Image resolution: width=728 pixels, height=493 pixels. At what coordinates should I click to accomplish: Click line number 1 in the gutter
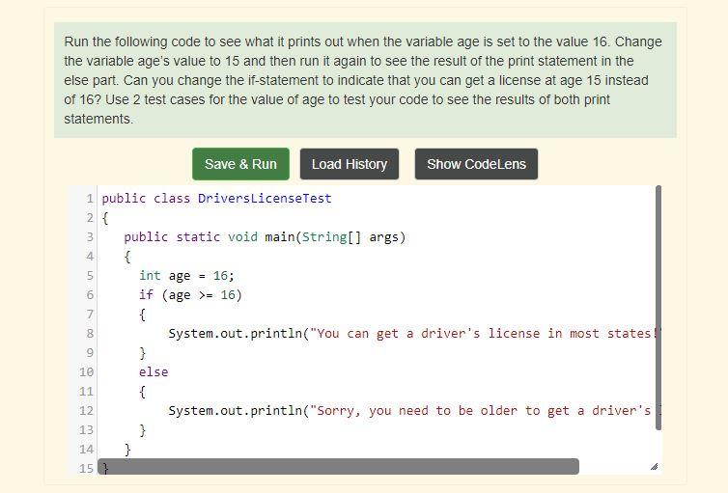[x=90, y=199]
